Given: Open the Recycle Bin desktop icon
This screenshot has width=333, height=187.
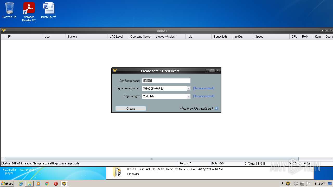Looking at the screenshot, I should tap(9, 10).
